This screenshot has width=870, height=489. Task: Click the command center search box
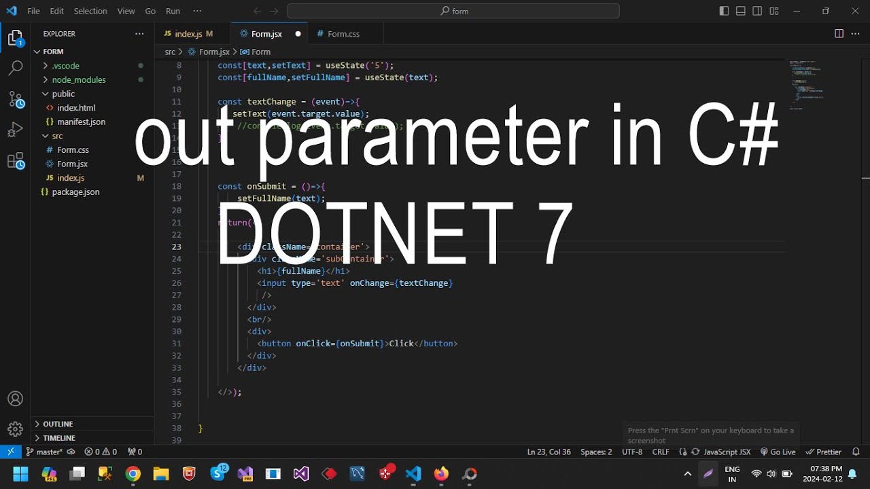click(453, 11)
